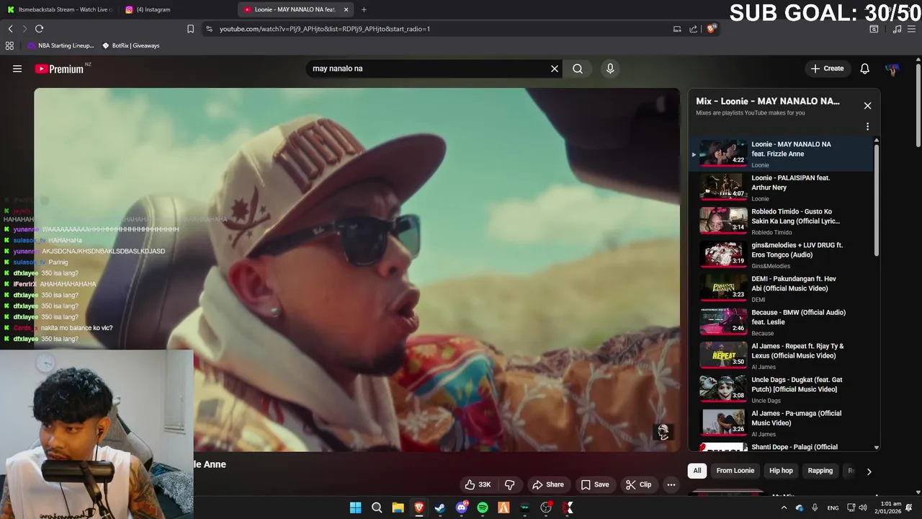922x519 pixels.
Task: Select the Hip hop chip
Action: (x=781, y=471)
